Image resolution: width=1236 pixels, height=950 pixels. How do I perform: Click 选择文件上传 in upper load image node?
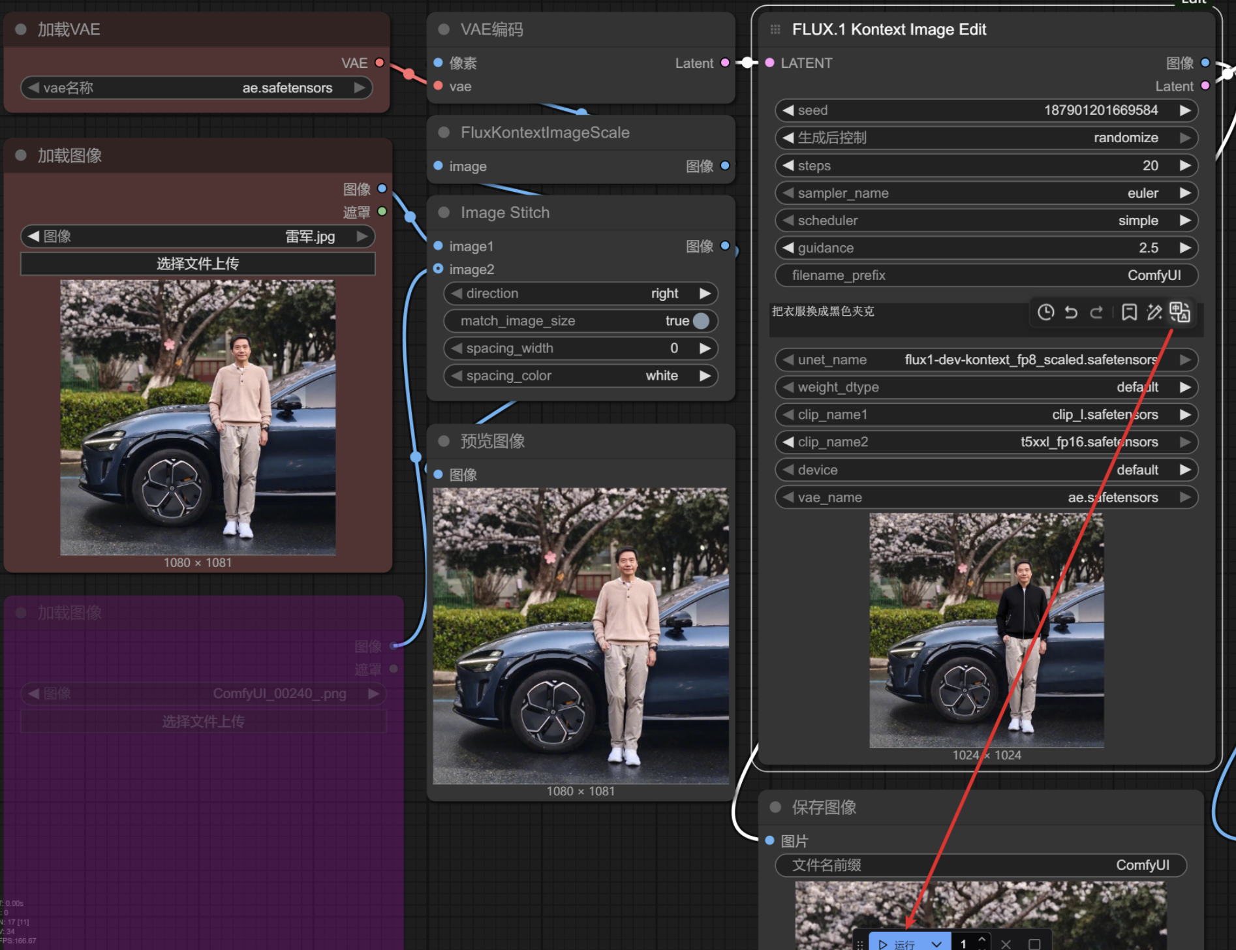point(198,264)
